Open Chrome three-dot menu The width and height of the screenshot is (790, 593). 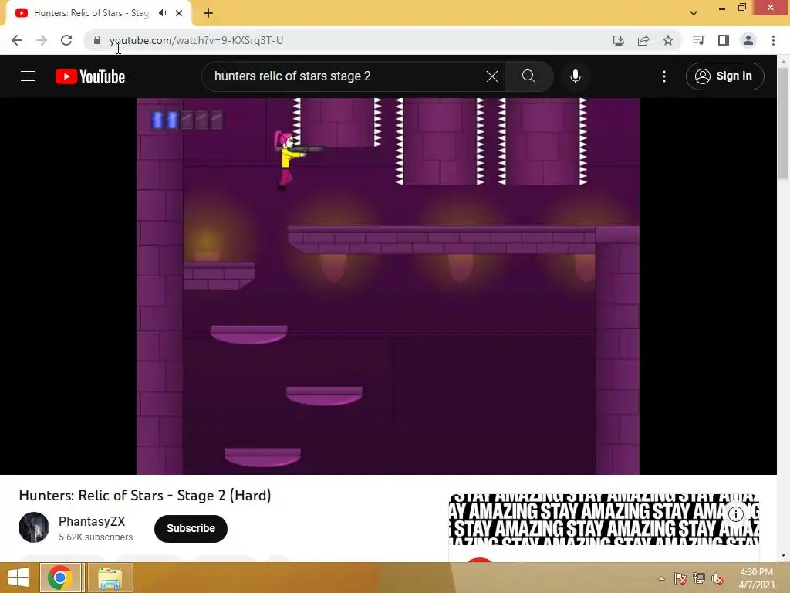(773, 40)
